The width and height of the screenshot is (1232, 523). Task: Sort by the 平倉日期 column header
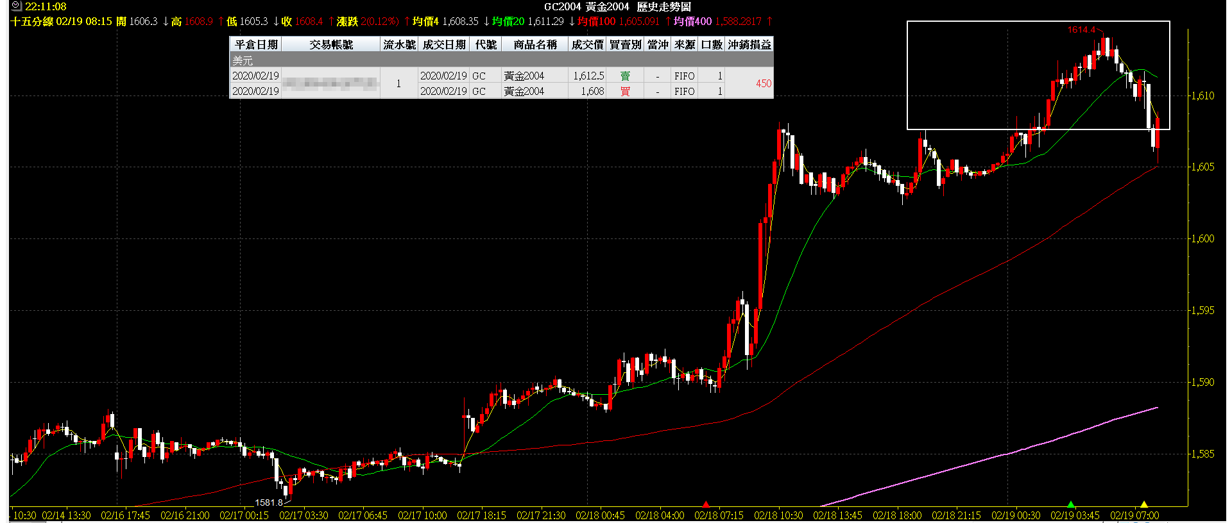point(255,44)
